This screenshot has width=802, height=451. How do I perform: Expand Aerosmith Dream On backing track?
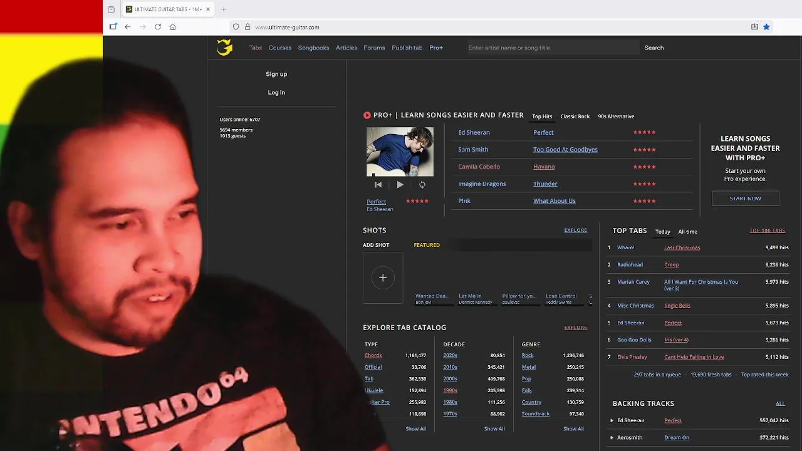click(612, 438)
